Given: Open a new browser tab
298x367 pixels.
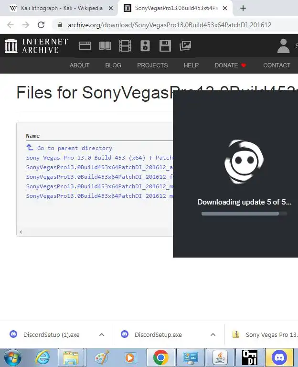Looking at the screenshot, I should point(243,8).
